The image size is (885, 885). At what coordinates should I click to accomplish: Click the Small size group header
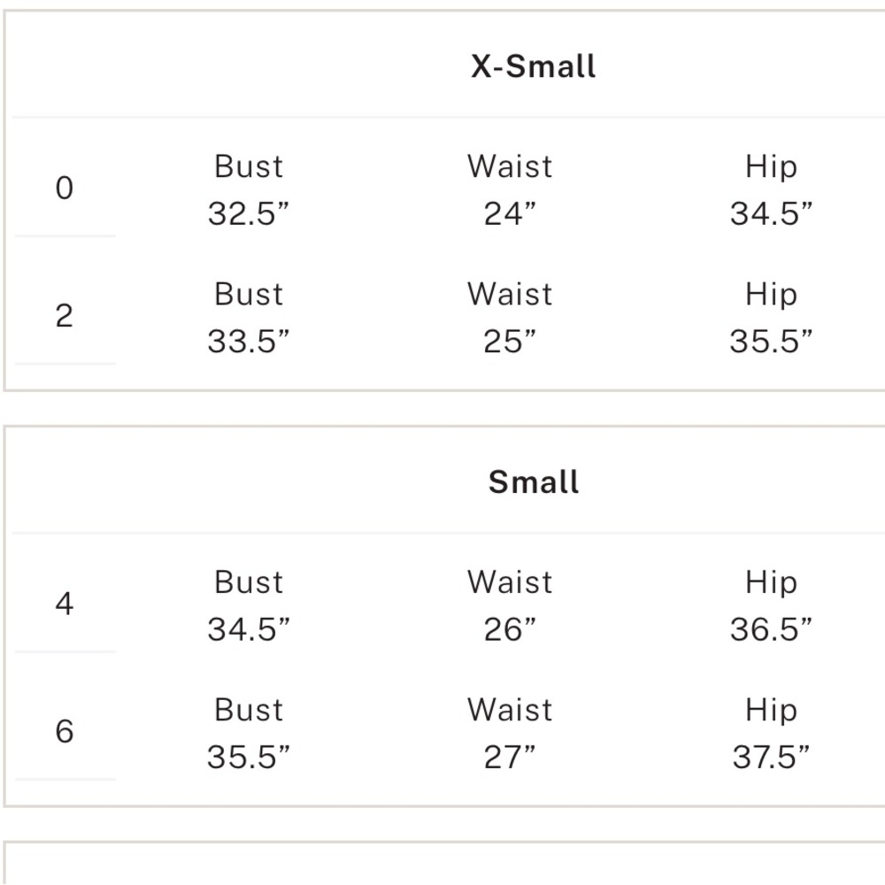[x=534, y=482]
